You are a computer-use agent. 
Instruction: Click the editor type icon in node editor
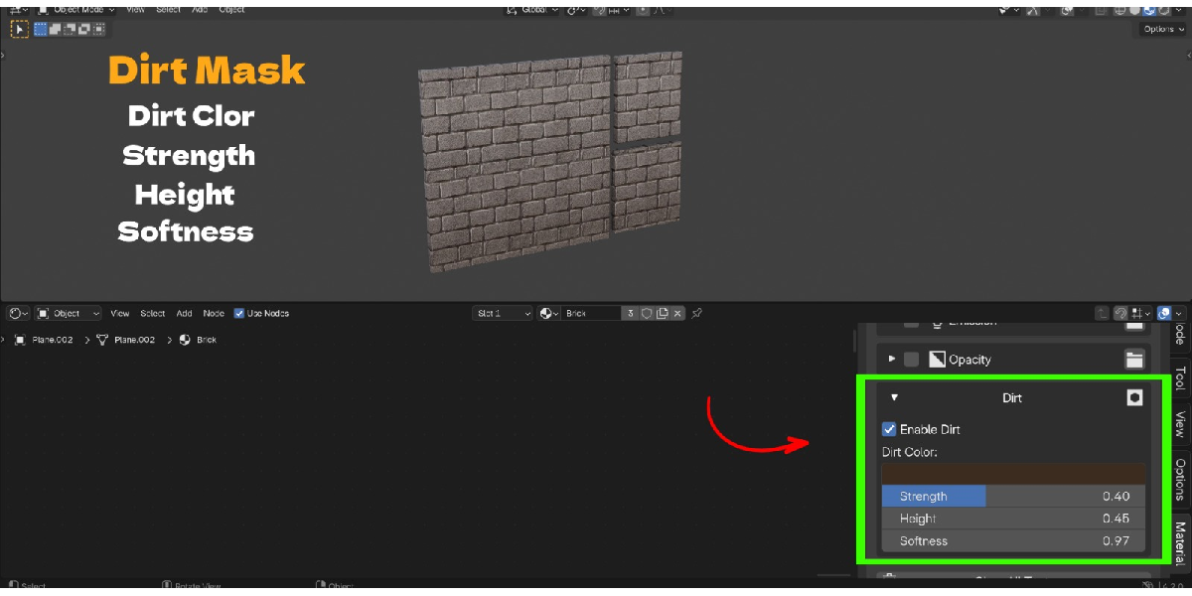(19, 313)
